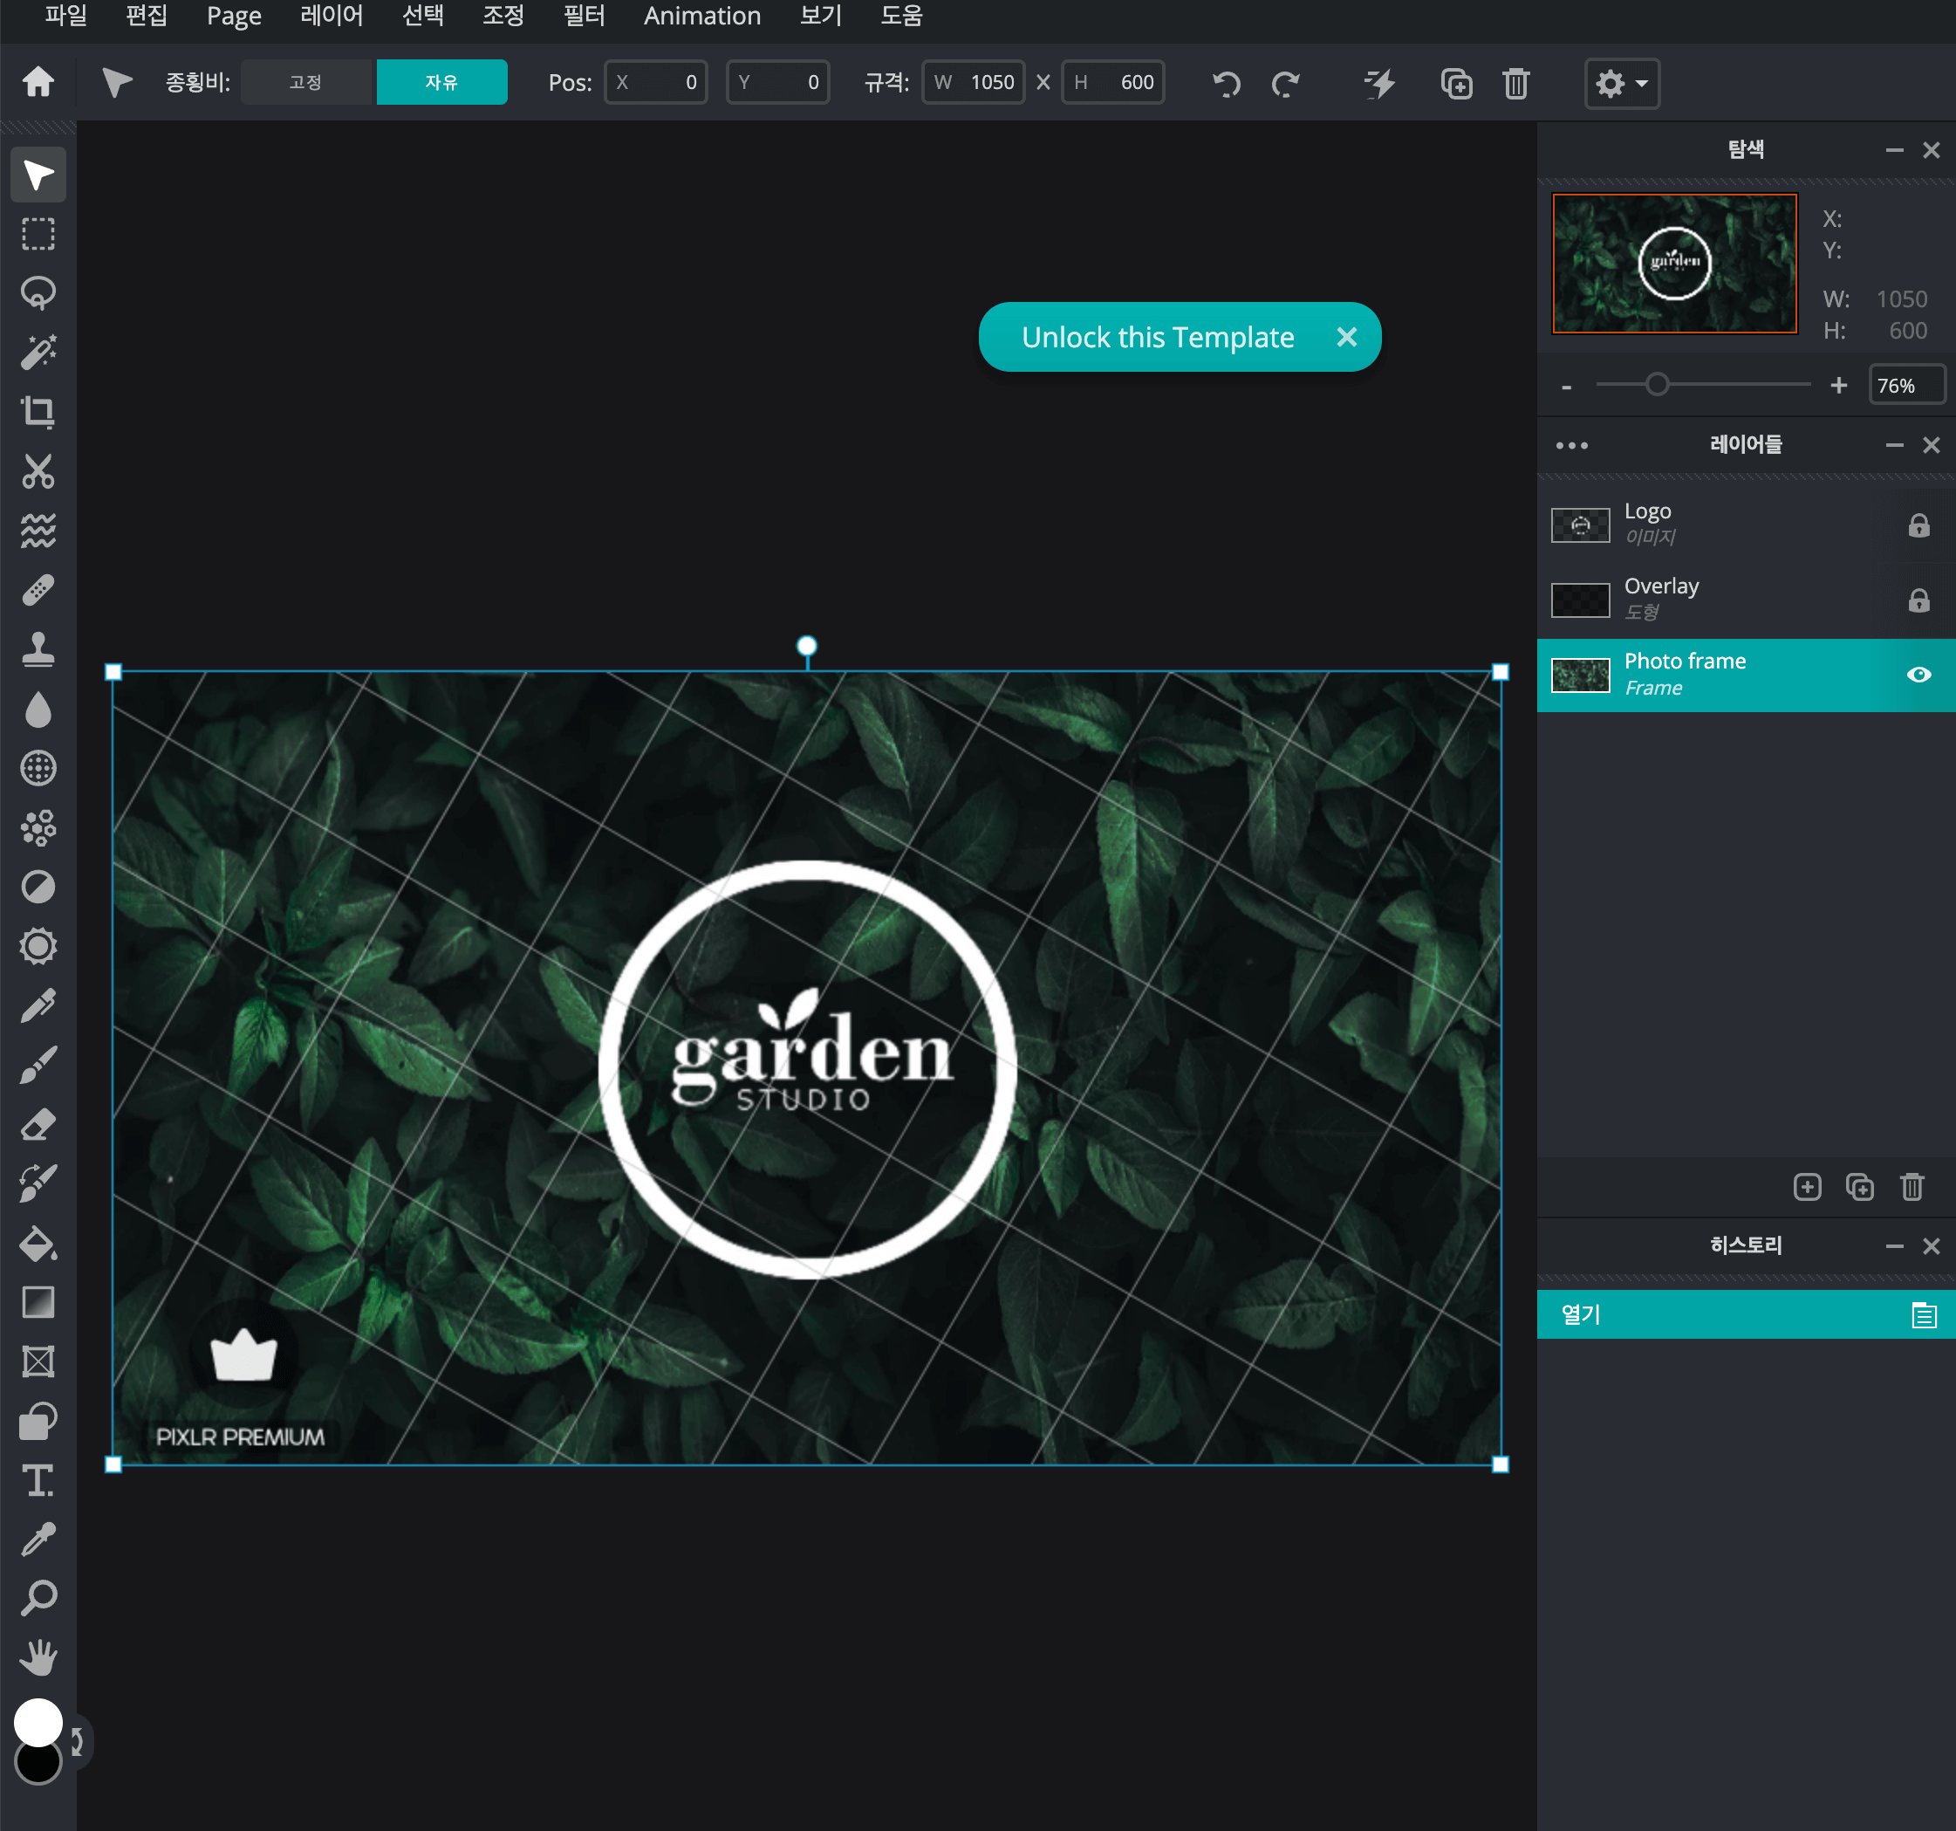The width and height of the screenshot is (1956, 1831).
Task: Toggle visibility of Overlay layer
Action: (1922, 599)
